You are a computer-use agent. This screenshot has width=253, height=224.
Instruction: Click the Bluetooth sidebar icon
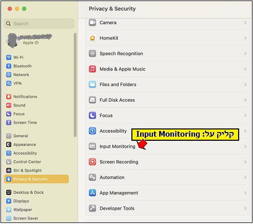click(x=9, y=66)
